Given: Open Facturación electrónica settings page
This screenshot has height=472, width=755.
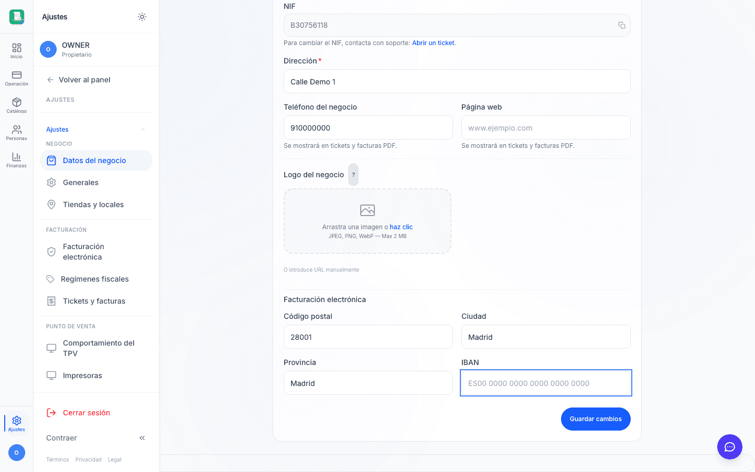Looking at the screenshot, I should point(96,252).
